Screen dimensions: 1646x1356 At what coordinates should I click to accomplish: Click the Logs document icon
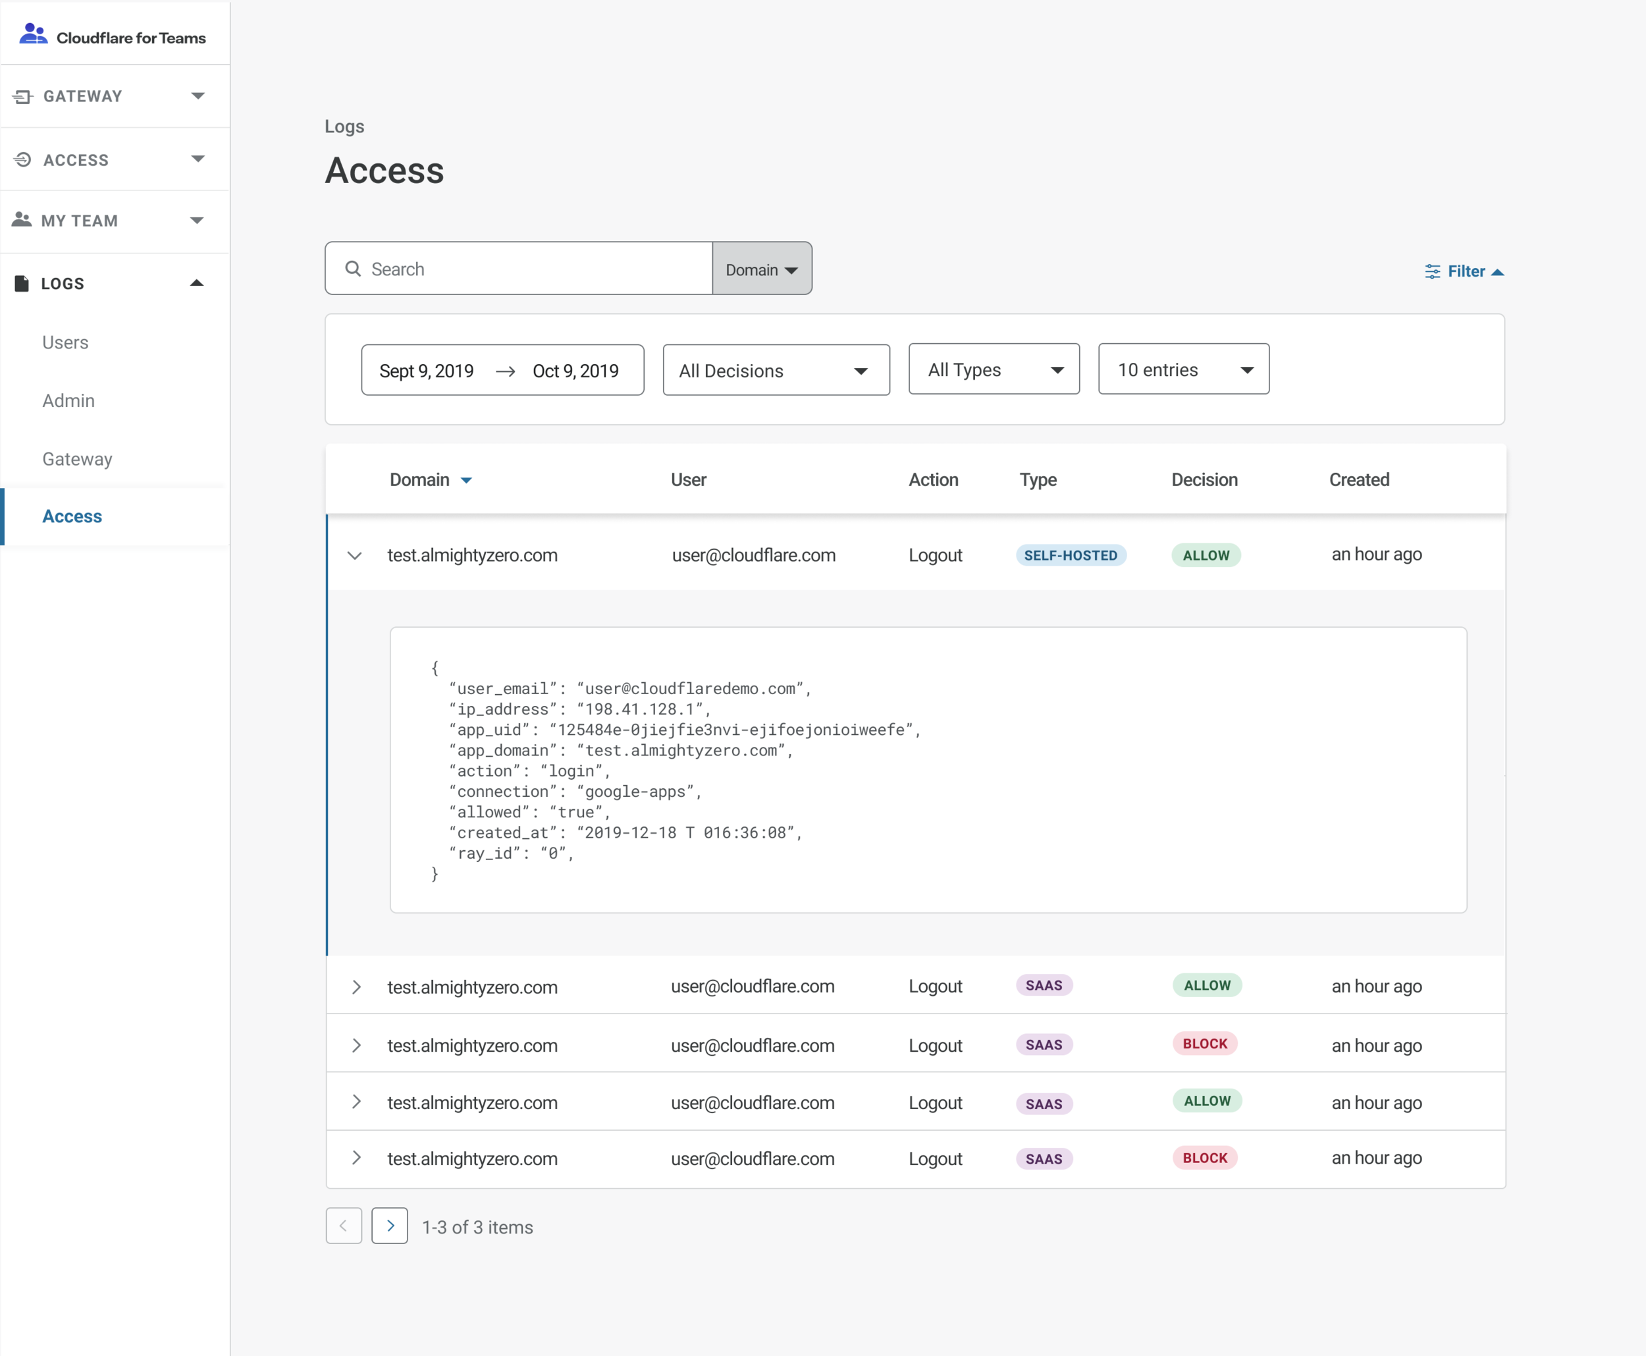point(22,284)
